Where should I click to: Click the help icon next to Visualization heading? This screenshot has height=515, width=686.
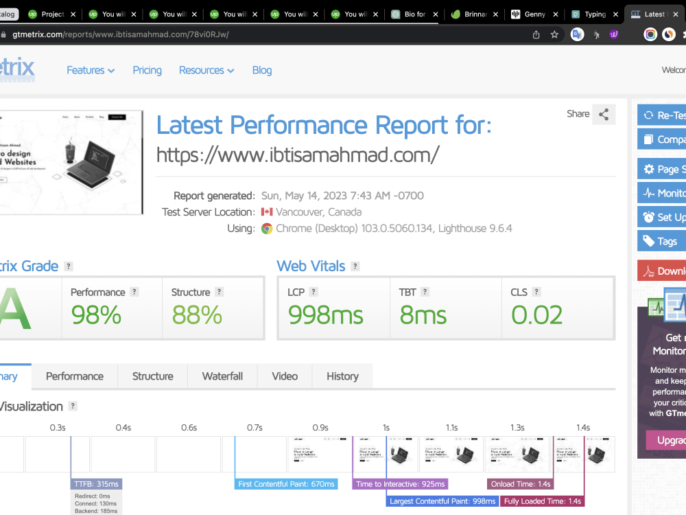point(73,407)
